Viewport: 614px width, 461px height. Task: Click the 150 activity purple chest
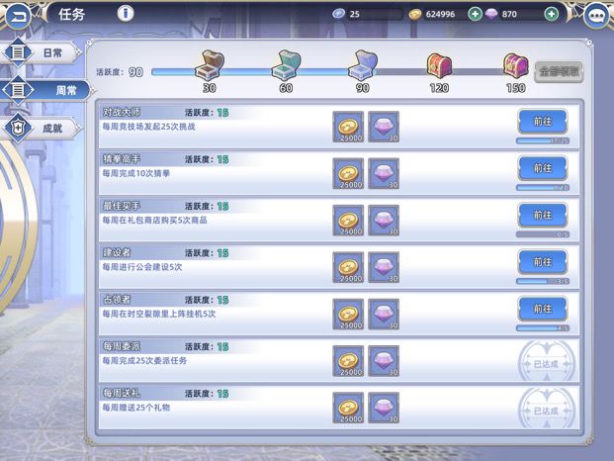(516, 66)
